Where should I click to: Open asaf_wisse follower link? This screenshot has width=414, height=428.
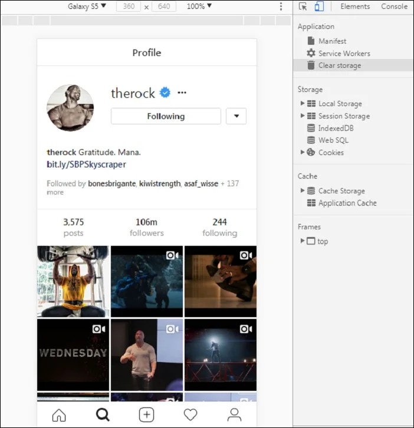201,184
